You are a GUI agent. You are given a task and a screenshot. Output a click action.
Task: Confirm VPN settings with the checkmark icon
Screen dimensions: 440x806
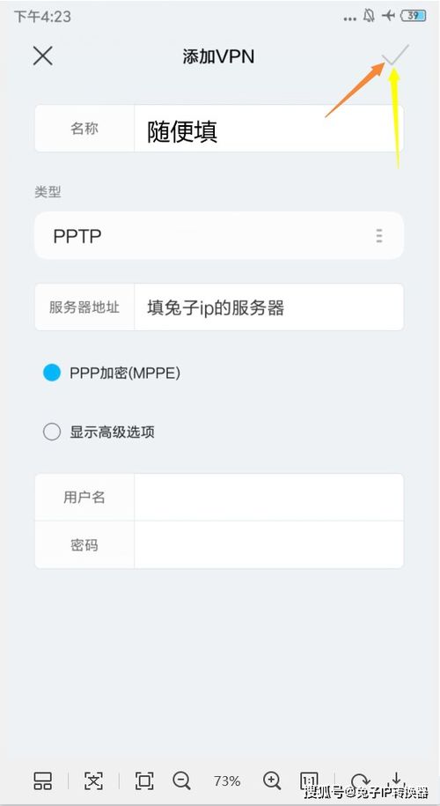[396, 55]
